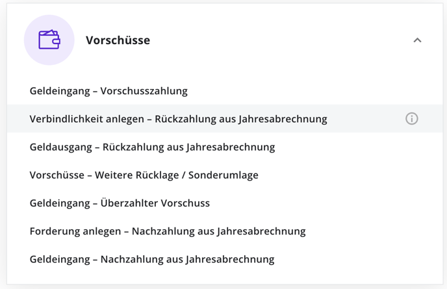Open the Geldausgang list entry

point(225,147)
